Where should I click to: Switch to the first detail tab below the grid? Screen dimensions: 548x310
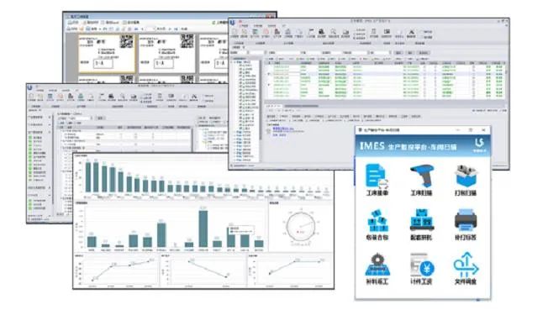point(271,116)
